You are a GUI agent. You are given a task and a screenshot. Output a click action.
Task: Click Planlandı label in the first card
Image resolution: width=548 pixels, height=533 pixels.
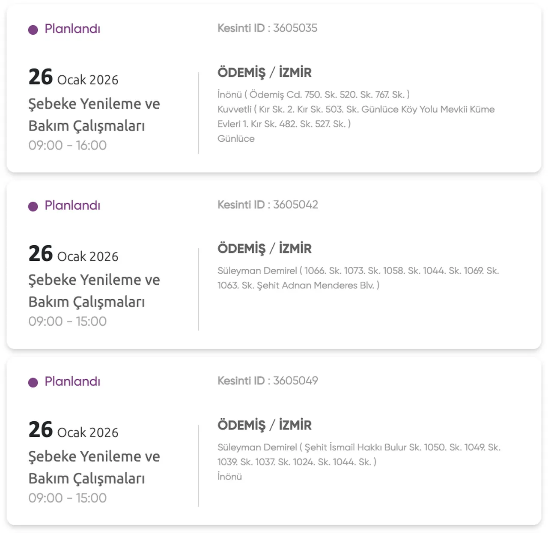pyautogui.click(x=72, y=29)
